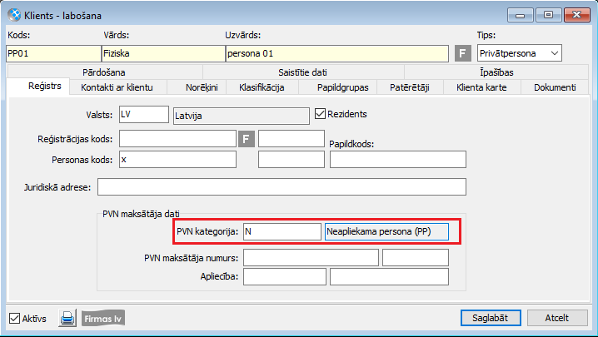Switch to the Patērētāji tab
Screen dimensions: 598x337
pos(410,87)
